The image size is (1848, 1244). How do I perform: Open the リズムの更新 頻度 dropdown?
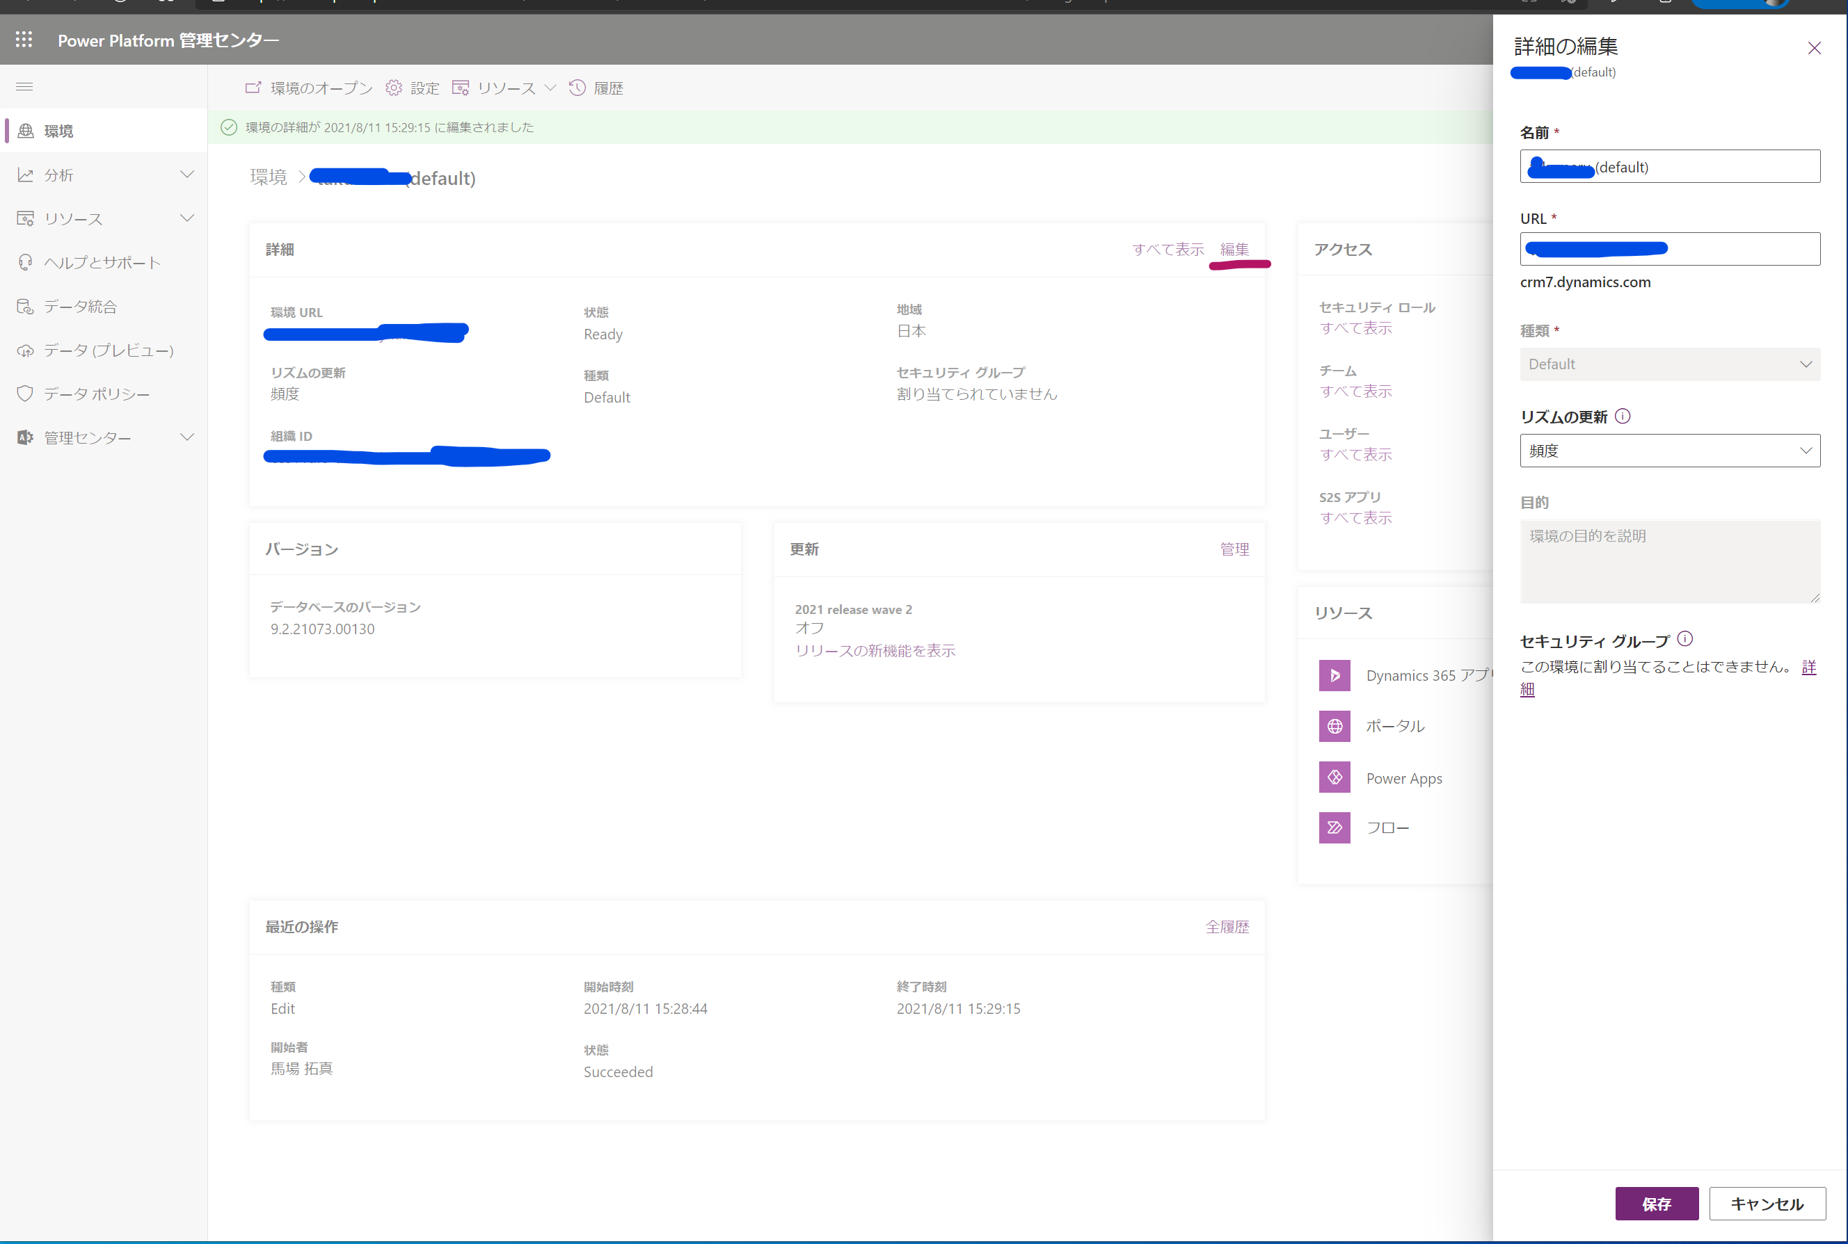pos(1669,451)
